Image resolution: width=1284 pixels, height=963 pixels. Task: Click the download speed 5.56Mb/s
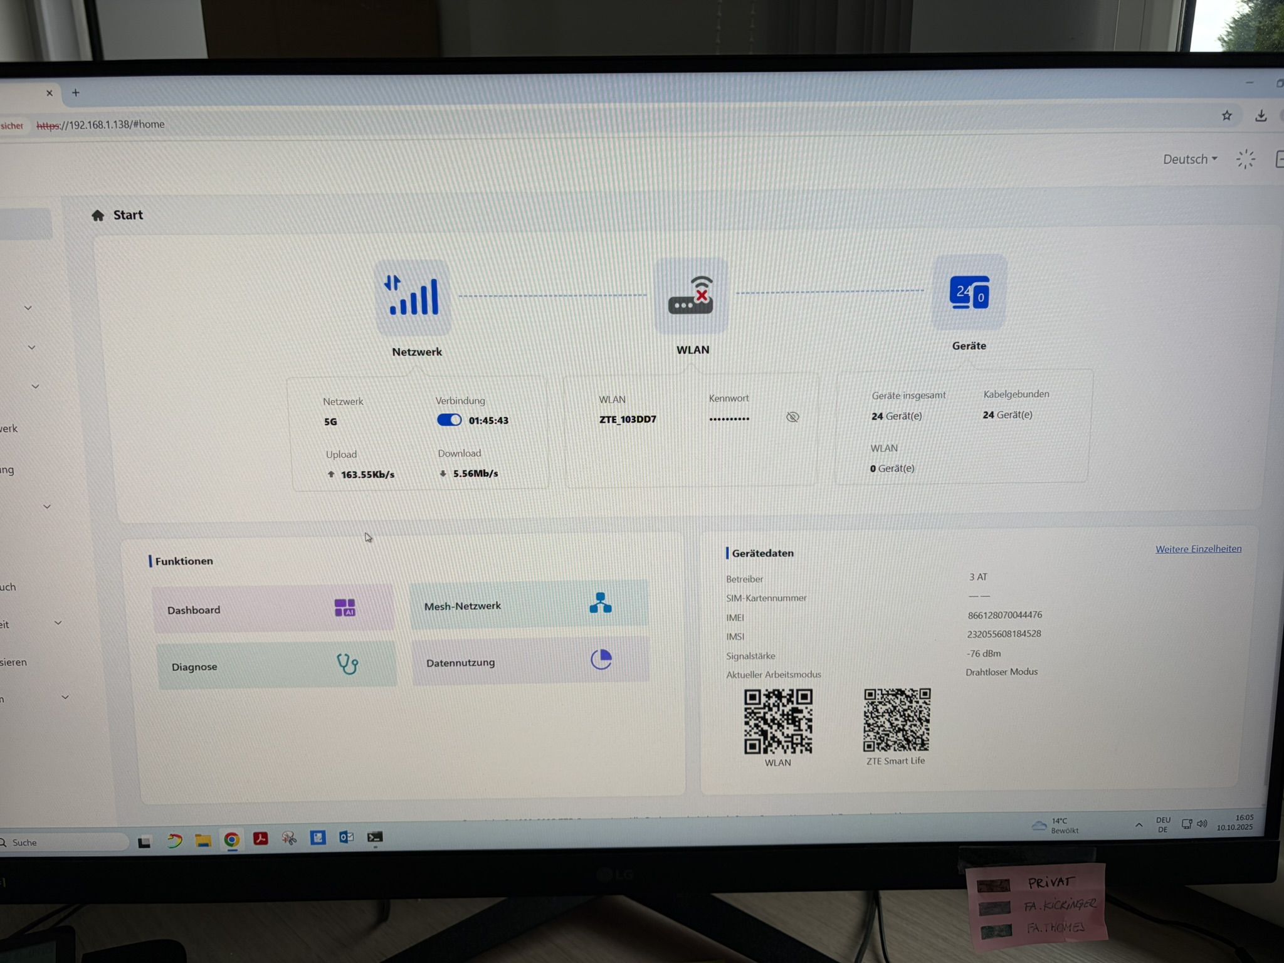point(475,473)
